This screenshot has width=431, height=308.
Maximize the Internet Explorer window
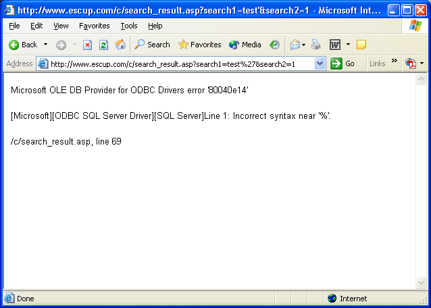click(407, 10)
